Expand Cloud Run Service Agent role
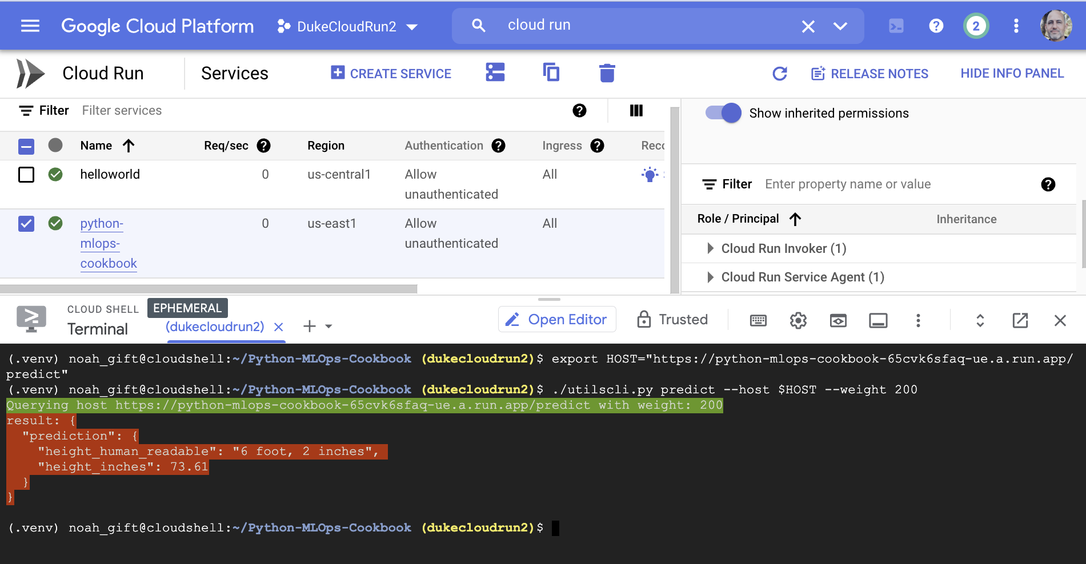Image resolution: width=1086 pixels, height=564 pixels. coord(710,277)
